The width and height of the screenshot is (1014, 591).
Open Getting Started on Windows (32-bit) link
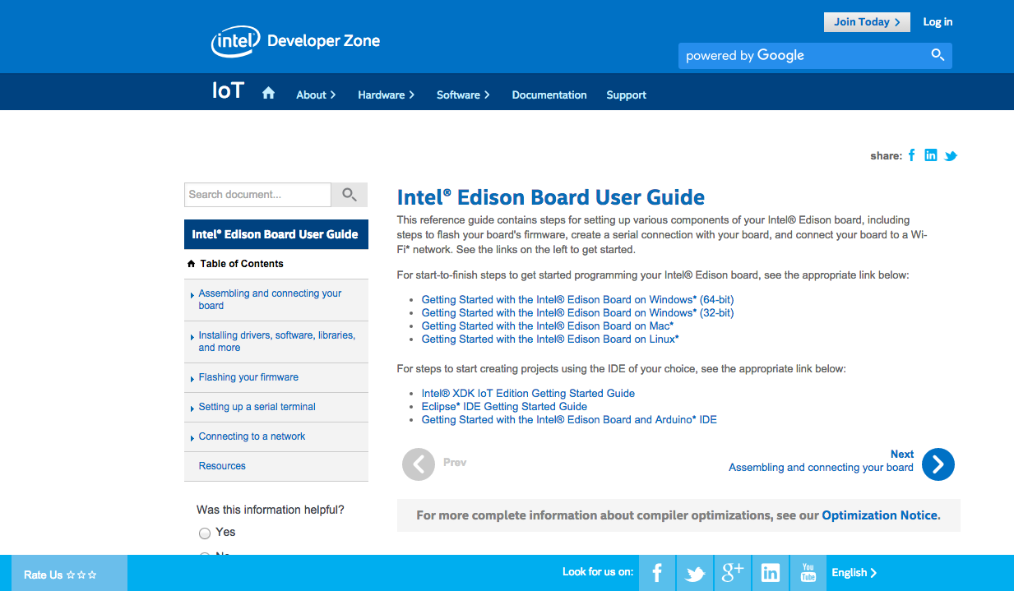tap(577, 313)
